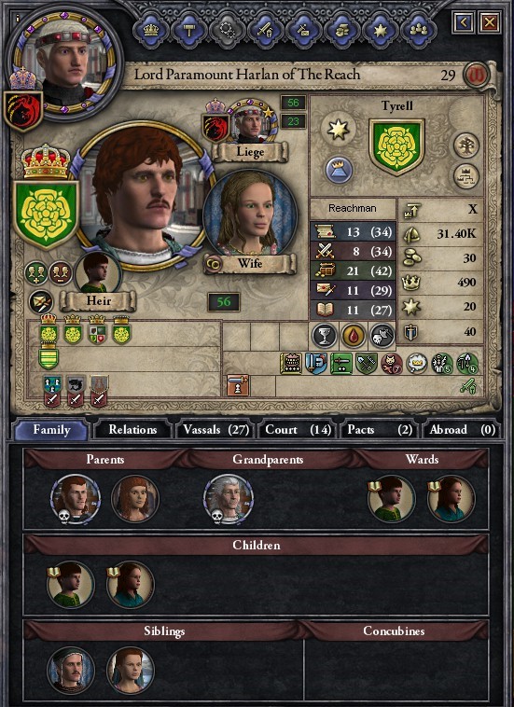Click the Pacts (2) tab
Image resolution: width=514 pixels, height=707 pixels.
(380, 430)
